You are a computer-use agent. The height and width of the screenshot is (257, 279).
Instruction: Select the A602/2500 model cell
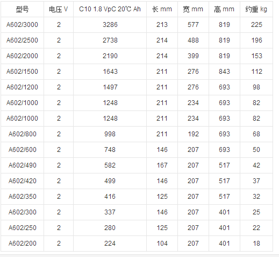(x=22, y=40)
